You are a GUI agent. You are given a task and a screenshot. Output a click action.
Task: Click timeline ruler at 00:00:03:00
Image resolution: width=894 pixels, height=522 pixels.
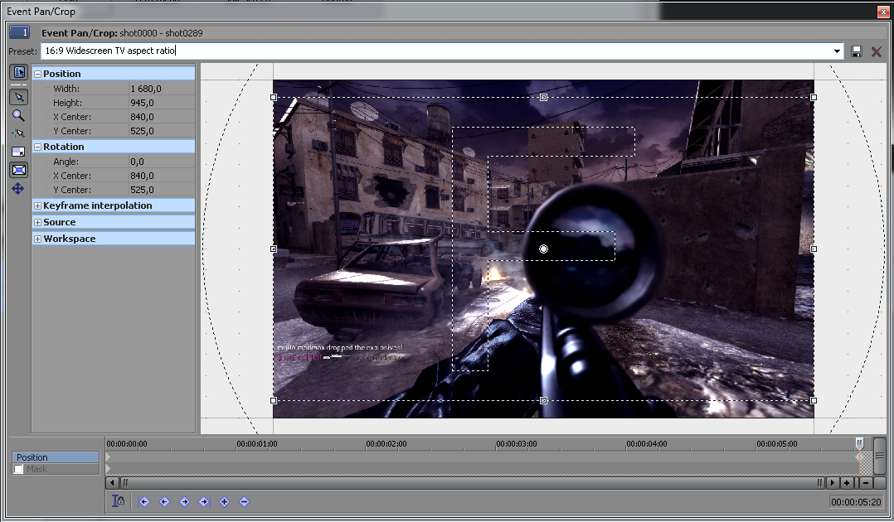pyautogui.click(x=516, y=443)
